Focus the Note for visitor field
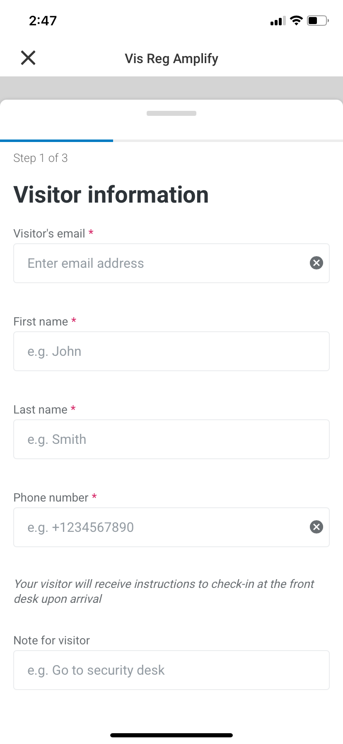 171,670
